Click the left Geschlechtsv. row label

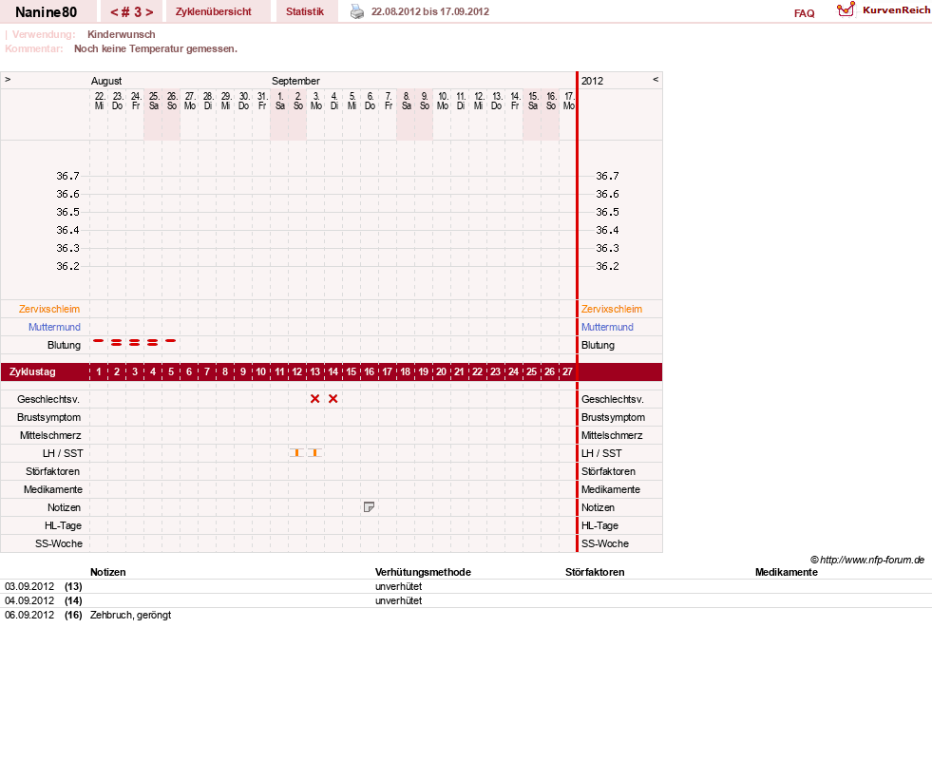48,400
